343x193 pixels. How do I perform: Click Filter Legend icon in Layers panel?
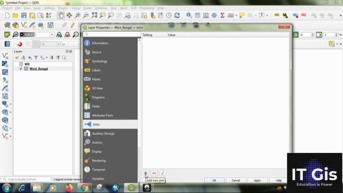point(36,57)
